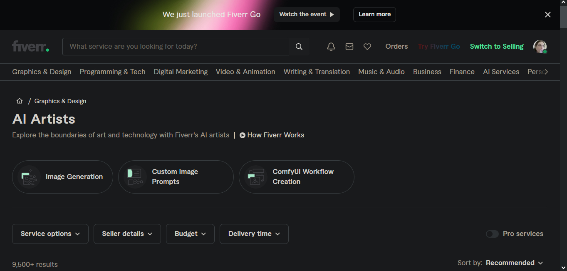The height and width of the screenshot is (271, 567).
Task: Click the home breadcrumb icon
Action: click(20, 101)
